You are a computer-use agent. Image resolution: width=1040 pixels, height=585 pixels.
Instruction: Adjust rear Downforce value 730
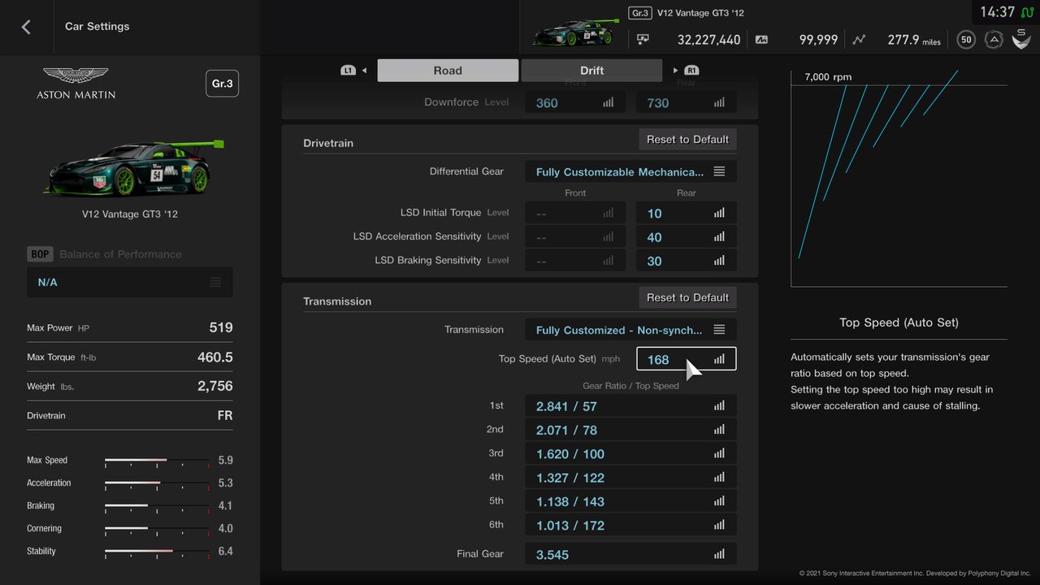[687, 103]
